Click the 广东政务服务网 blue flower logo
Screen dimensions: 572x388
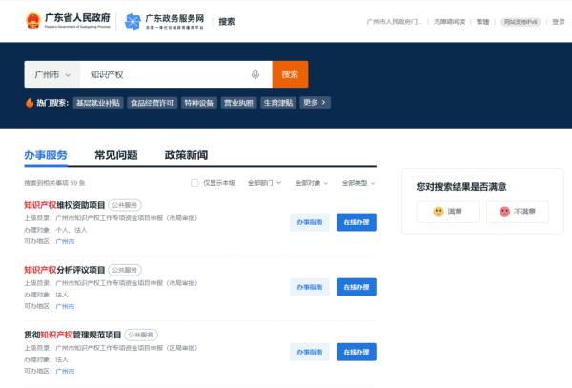coord(133,21)
